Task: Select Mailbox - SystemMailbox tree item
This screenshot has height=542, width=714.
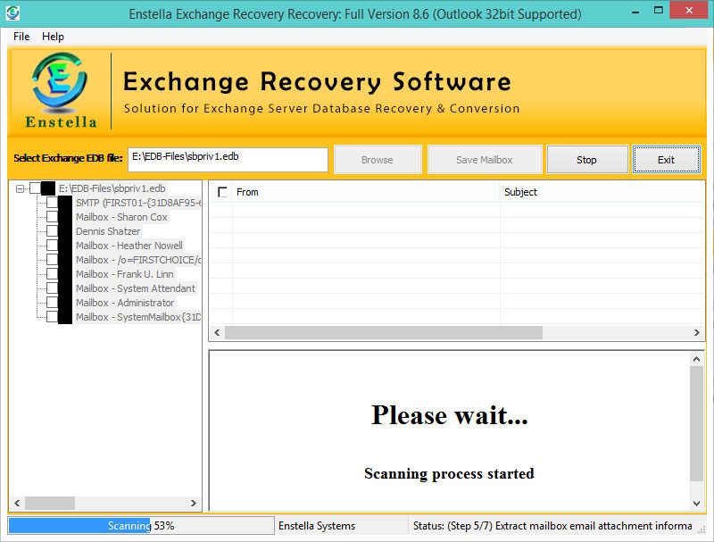Action: click(138, 317)
